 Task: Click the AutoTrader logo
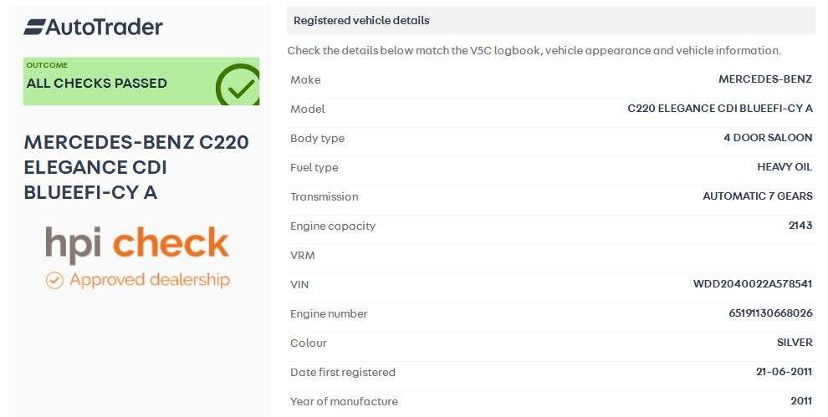pos(93,28)
